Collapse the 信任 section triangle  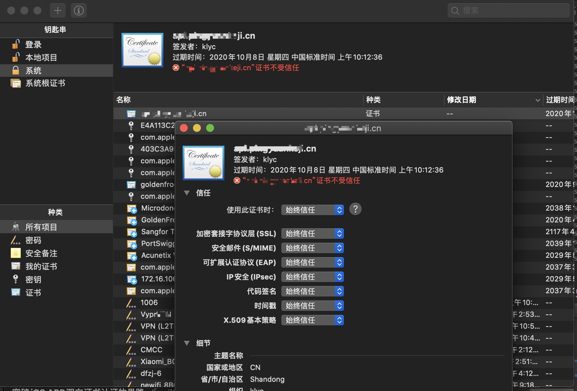point(187,193)
